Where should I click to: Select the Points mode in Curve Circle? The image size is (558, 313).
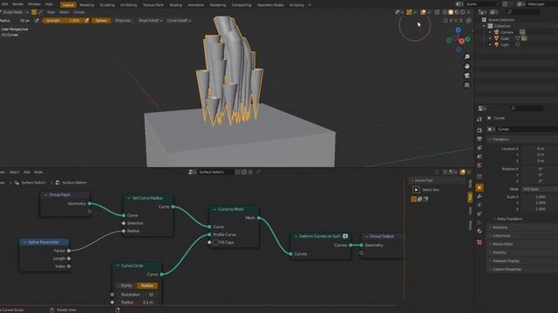[126, 286]
